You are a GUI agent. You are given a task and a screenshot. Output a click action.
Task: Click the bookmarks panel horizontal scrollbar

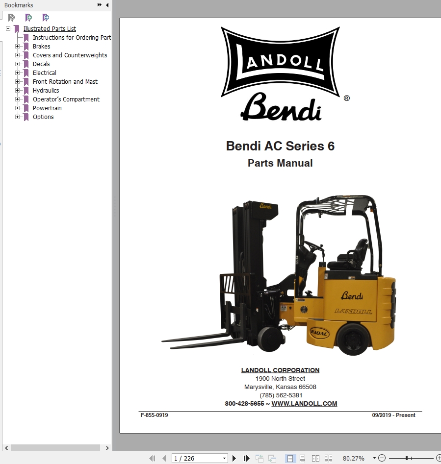pyautogui.click(x=55, y=448)
